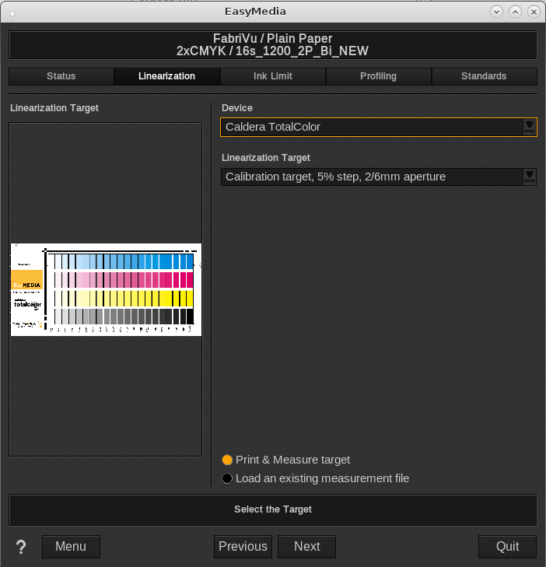The width and height of the screenshot is (546, 567).
Task: Expand the Device dropdown arrow
Action: 529,127
